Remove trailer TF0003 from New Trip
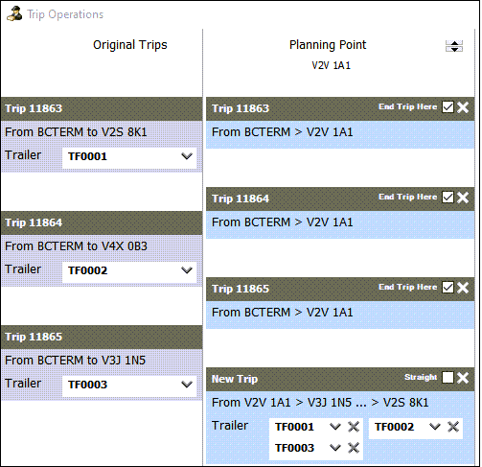The height and width of the screenshot is (467, 482). tap(354, 448)
